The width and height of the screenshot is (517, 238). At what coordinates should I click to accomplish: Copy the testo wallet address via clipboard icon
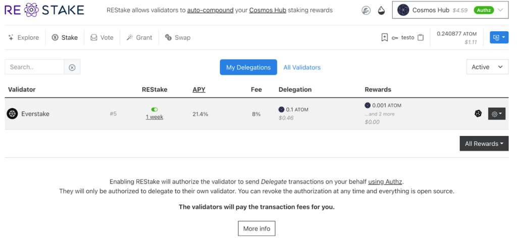[421, 38]
